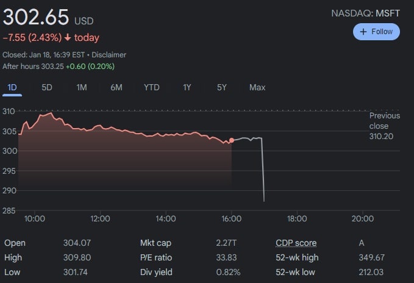The height and width of the screenshot is (283, 414).
Task: Open the 5Y chart tab
Action: click(222, 87)
